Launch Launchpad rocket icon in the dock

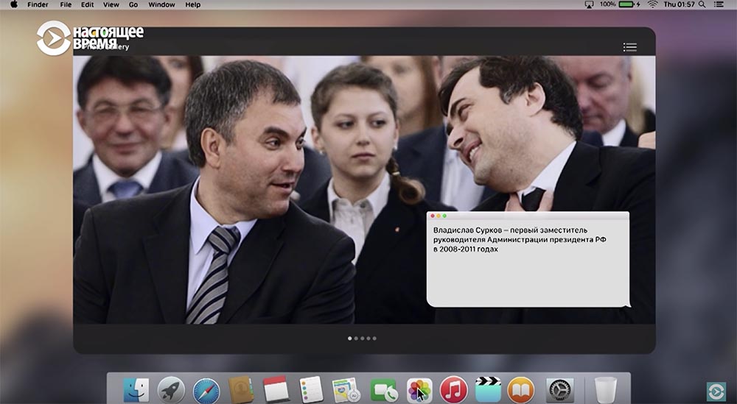[x=171, y=390]
